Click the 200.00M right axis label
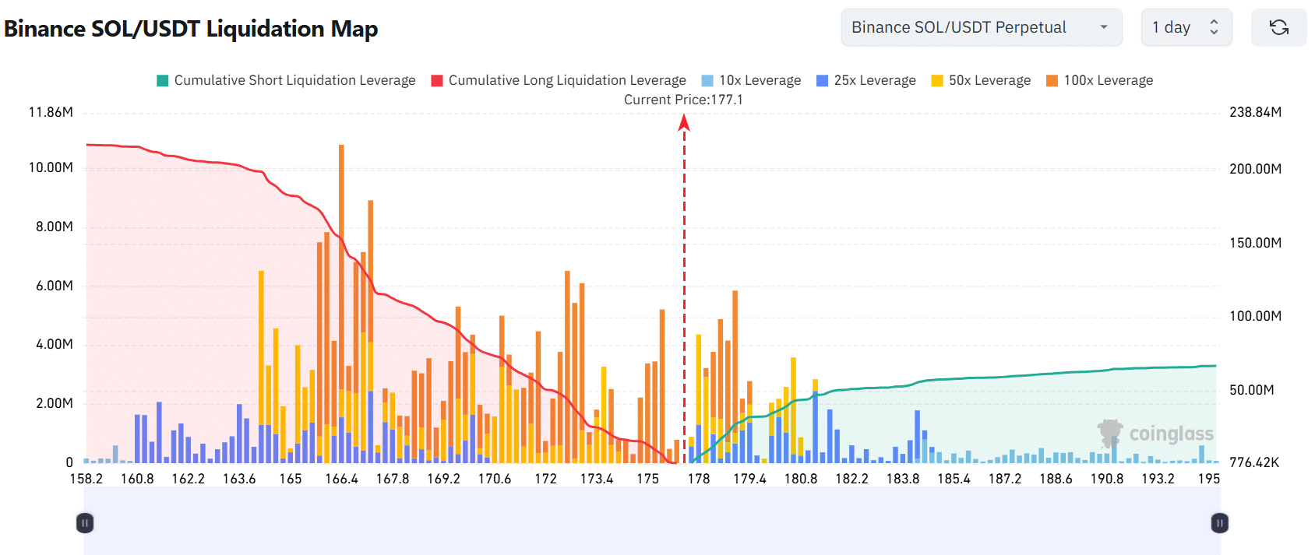 coord(1256,169)
